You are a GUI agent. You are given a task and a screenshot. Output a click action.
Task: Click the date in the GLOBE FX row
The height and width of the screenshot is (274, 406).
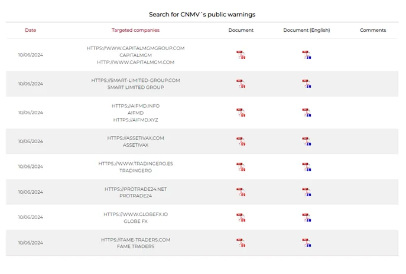click(x=31, y=217)
